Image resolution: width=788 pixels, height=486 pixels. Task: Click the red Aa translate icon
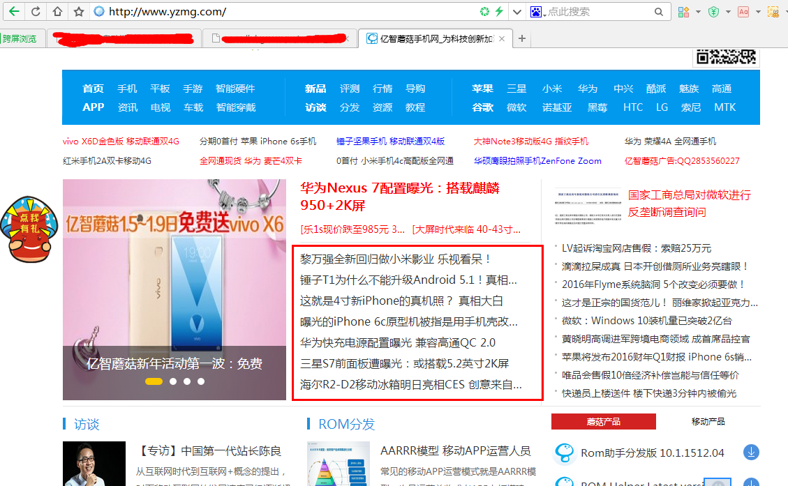pyautogui.click(x=743, y=12)
